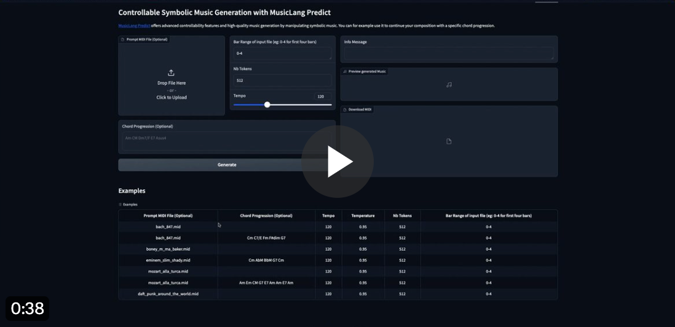Select mozart_alla_turca.mid example without chord progression
This screenshot has width=675, height=327.
168,272
